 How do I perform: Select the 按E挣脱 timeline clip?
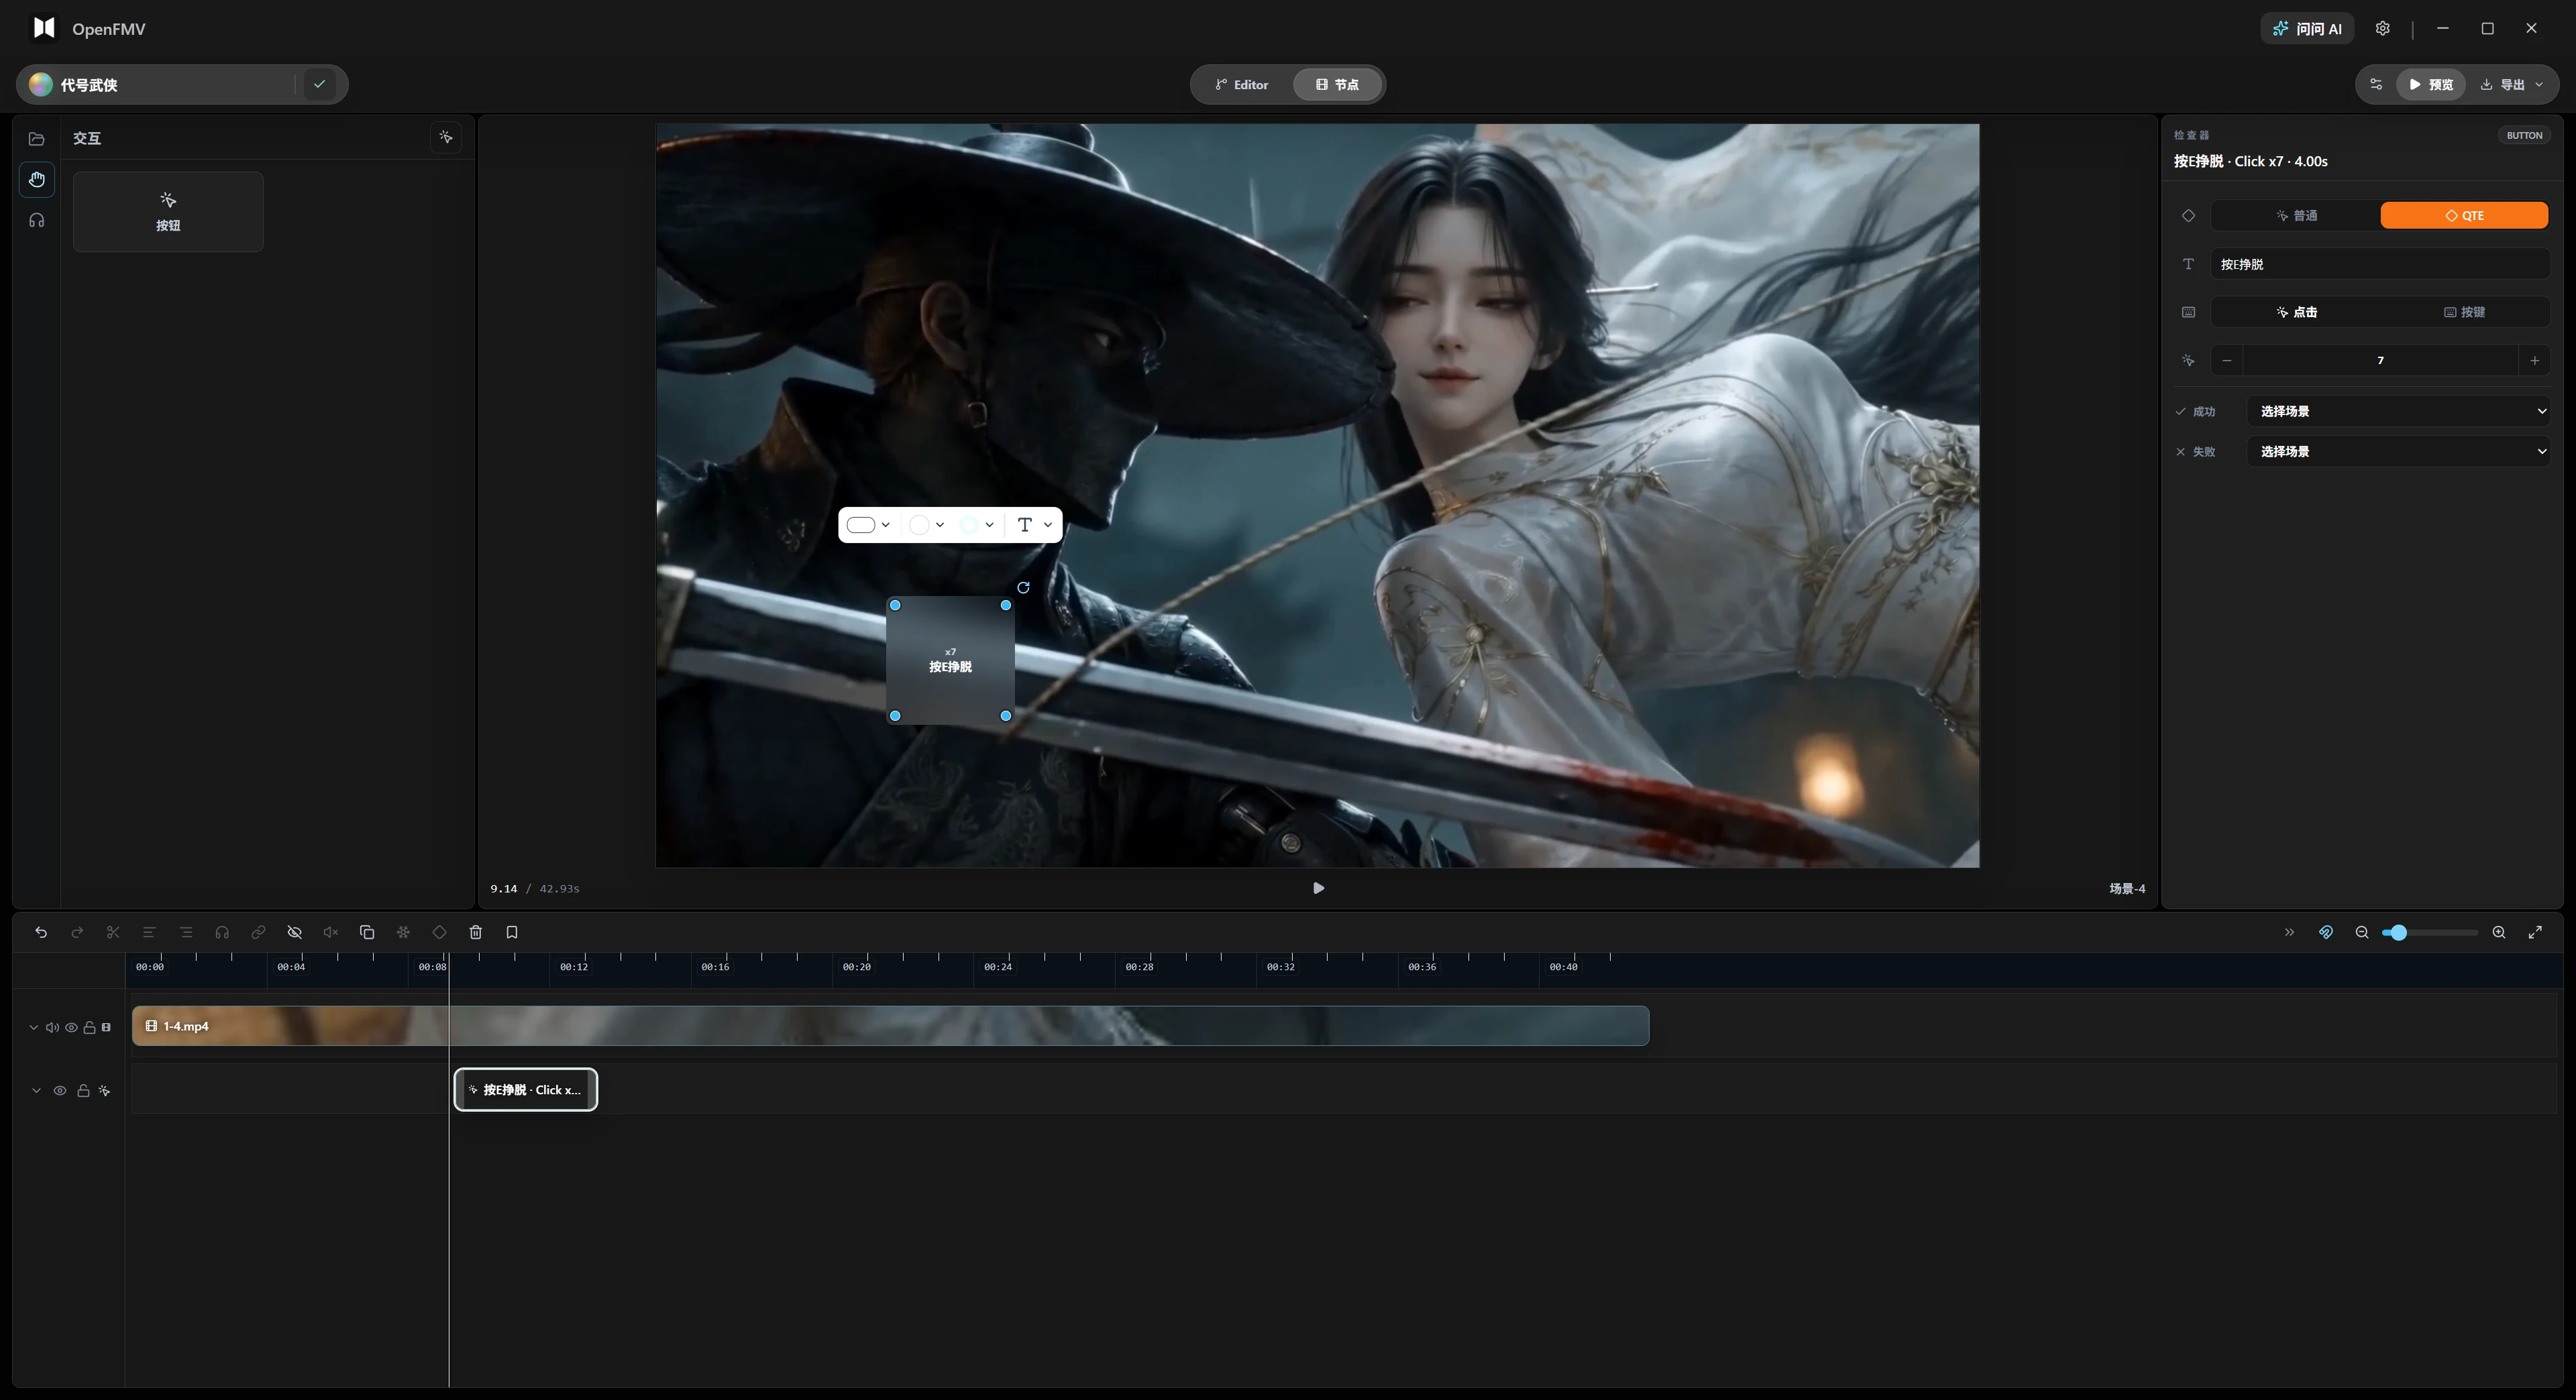tap(526, 1089)
